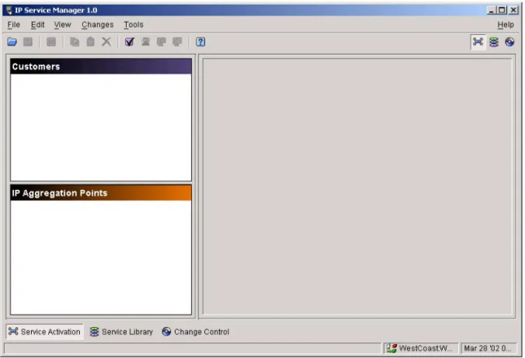Image resolution: width=525 pixels, height=358 pixels.
Task: Select the Service Activation icon in top-right toolbar
Action: (478, 42)
